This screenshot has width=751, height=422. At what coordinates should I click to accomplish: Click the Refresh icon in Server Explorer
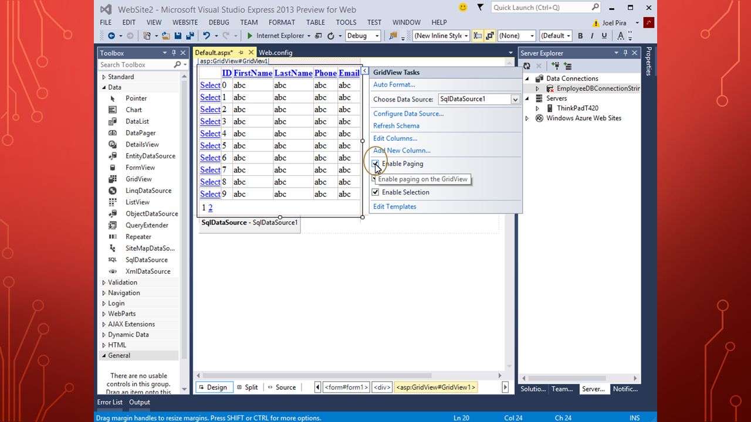click(527, 66)
